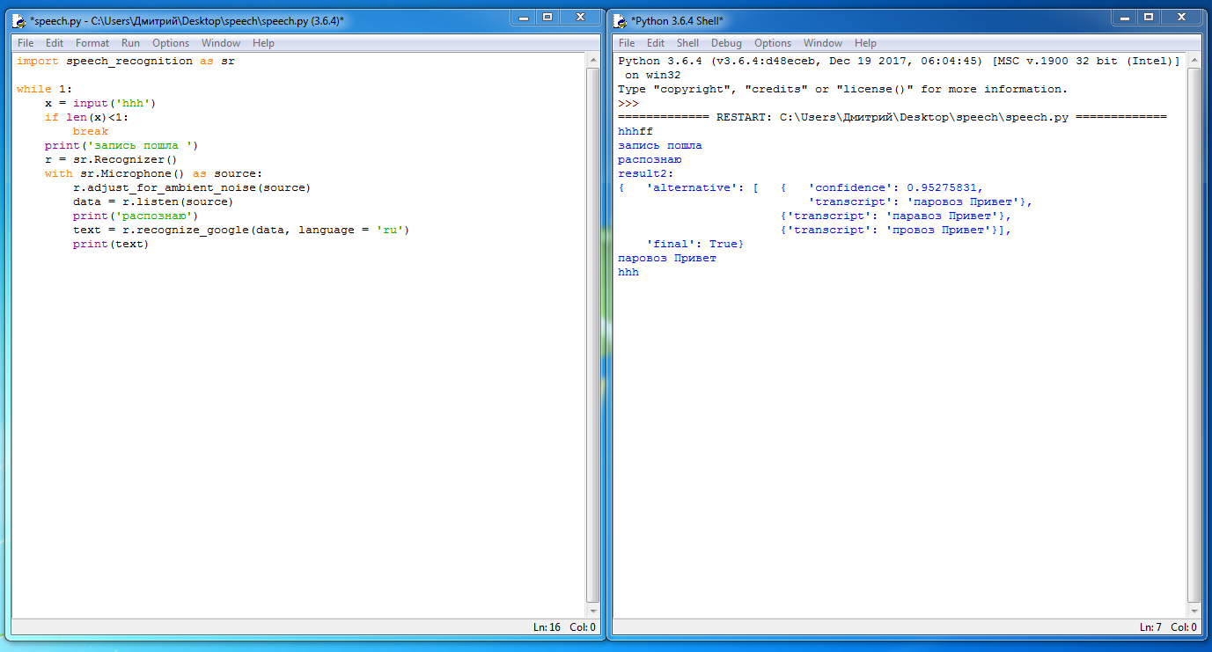Click confidence value 0.95275831 in Shell
Image resolution: width=1212 pixels, height=652 pixels.
[942, 188]
